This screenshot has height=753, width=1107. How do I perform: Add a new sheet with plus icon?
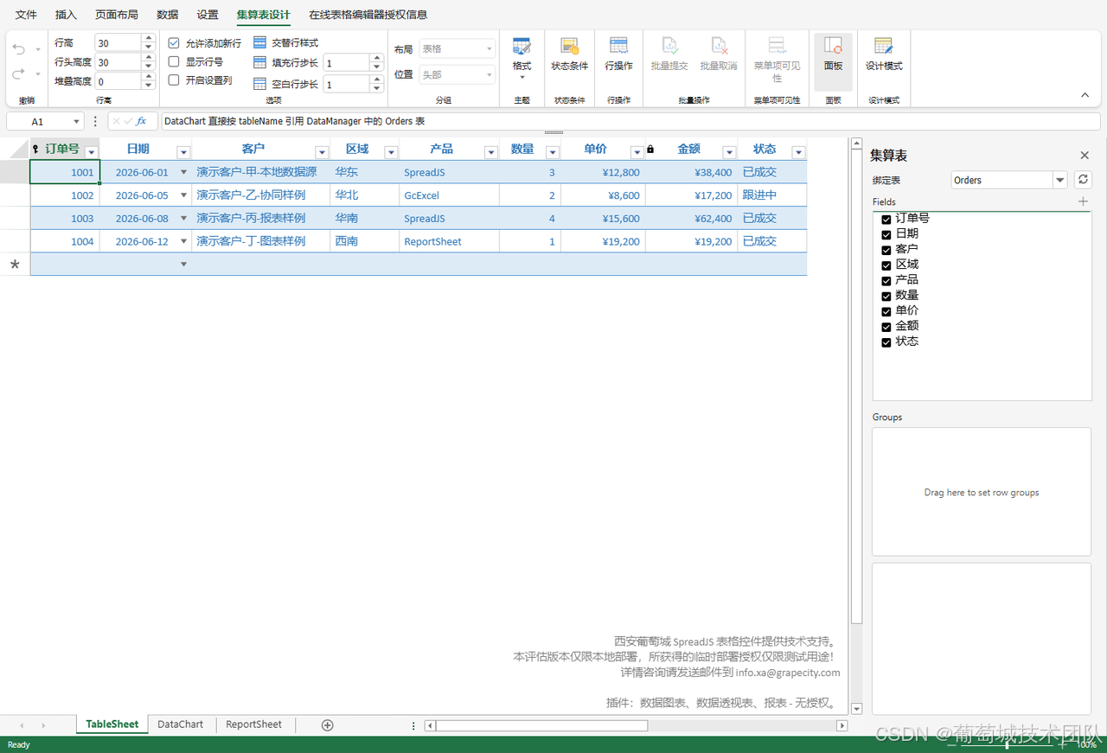(327, 725)
